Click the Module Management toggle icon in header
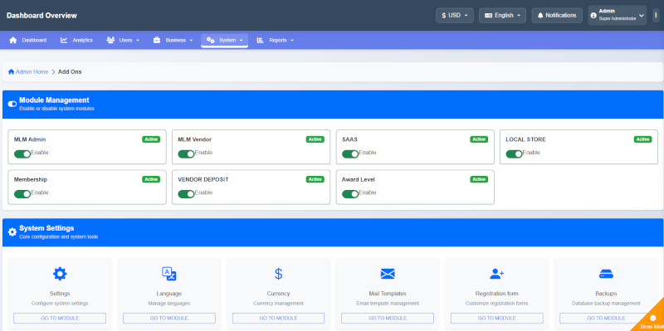Image resolution: width=664 pixels, height=331 pixels. 12,104
